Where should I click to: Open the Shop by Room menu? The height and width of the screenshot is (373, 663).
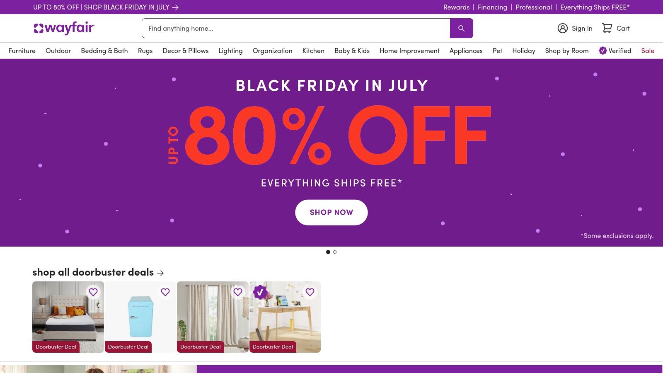566,51
